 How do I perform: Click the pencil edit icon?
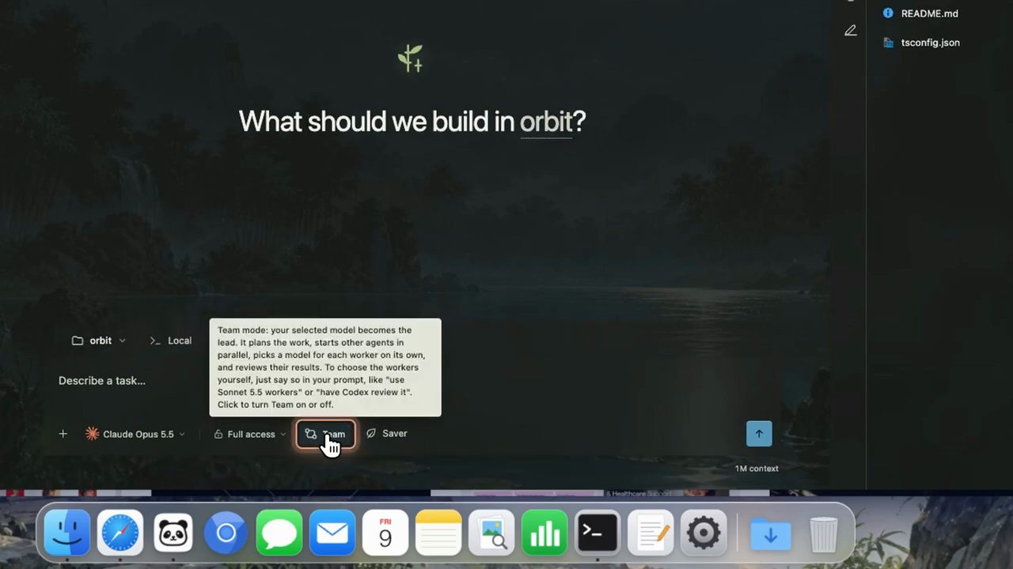click(850, 31)
